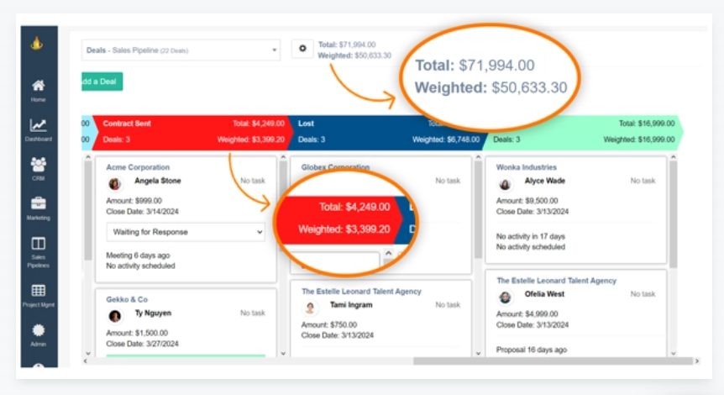Image resolution: width=724 pixels, height=395 pixels.
Task: Go to Home in the sidebar
Action: [x=39, y=91]
